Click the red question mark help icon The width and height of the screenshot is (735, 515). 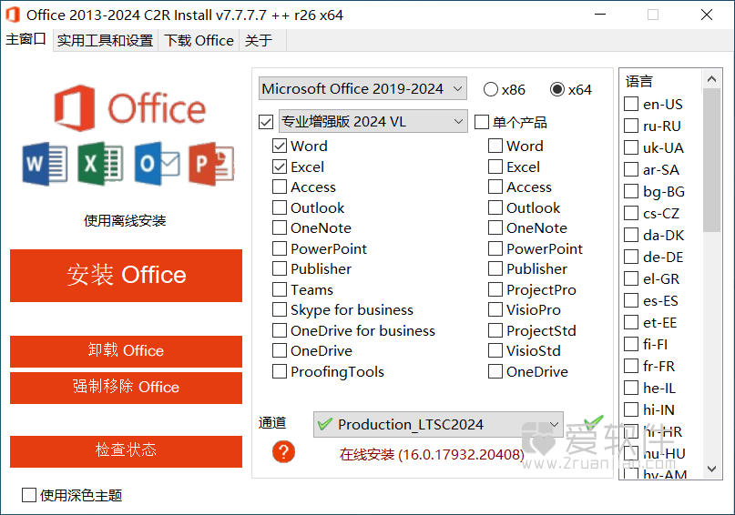[283, 452]
